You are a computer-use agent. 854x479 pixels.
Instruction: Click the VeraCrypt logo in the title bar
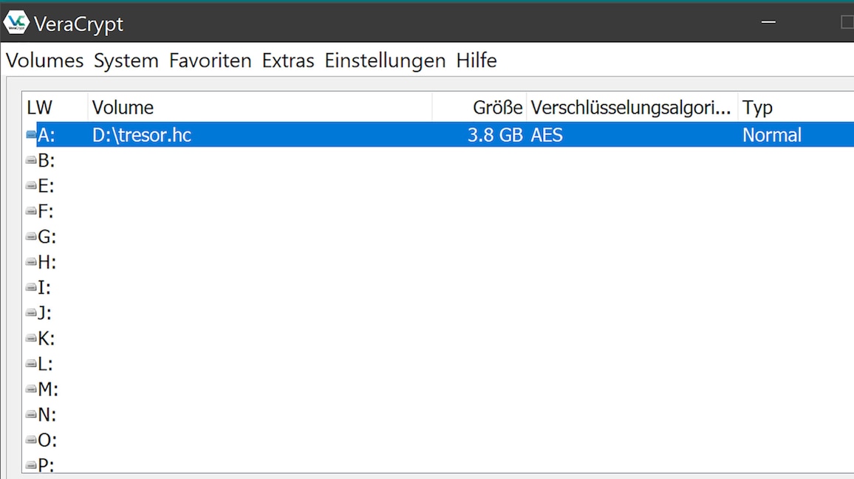point(16,22)
